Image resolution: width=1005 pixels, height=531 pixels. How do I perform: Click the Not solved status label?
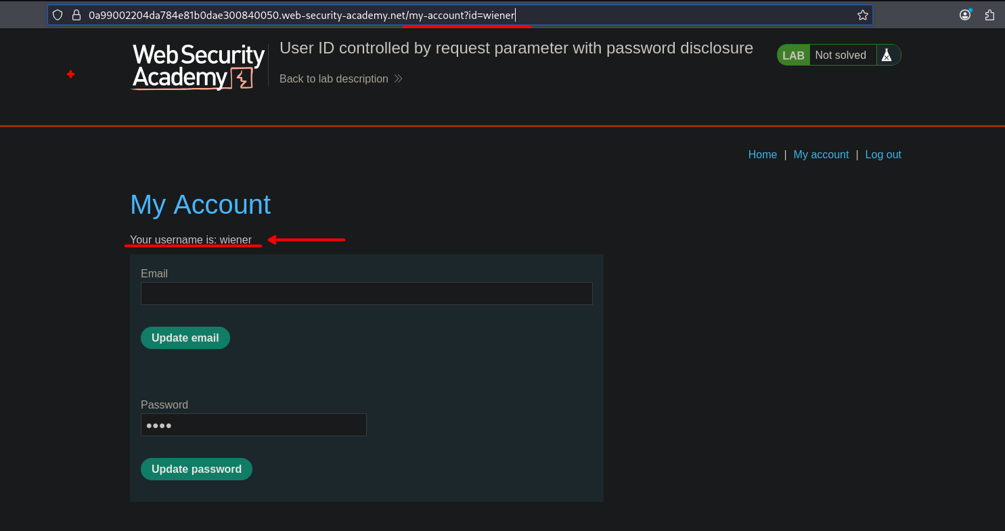841,55
